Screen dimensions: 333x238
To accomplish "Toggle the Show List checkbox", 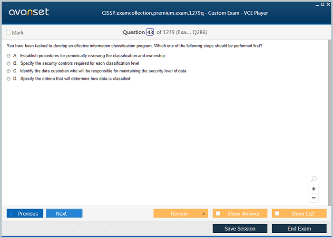I will pos(277,214).
